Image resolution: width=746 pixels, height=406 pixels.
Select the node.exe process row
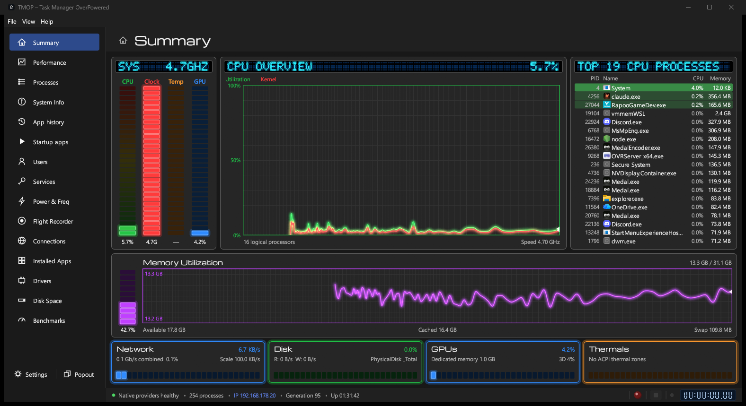tap(654, 139)
